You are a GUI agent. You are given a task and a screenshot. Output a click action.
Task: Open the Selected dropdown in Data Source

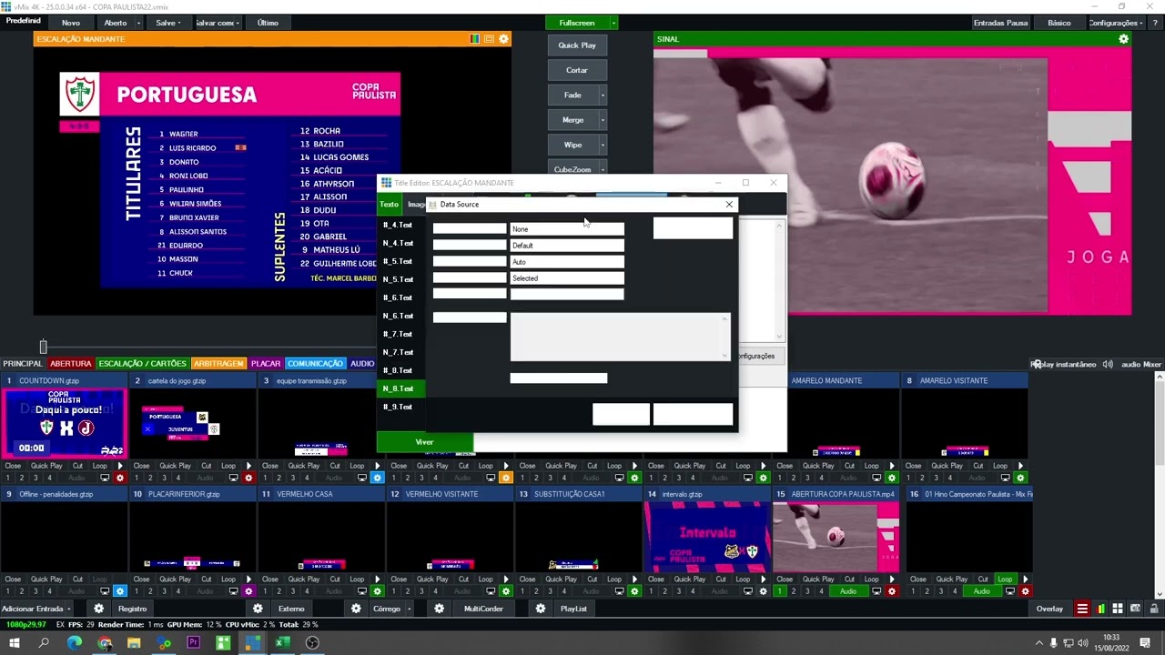click(x=567, y=278)
